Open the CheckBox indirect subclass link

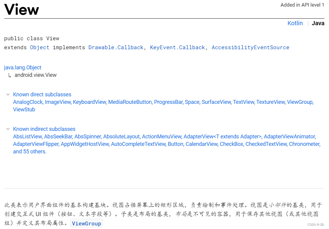click(x=231, y=144)
